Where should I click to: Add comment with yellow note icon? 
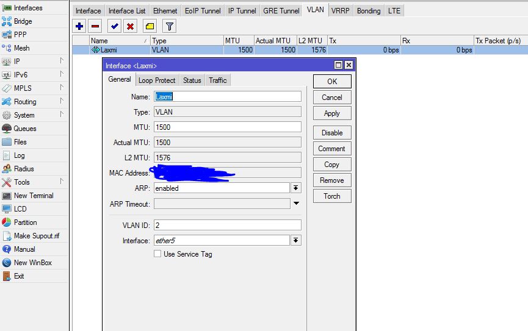(150, 26)
